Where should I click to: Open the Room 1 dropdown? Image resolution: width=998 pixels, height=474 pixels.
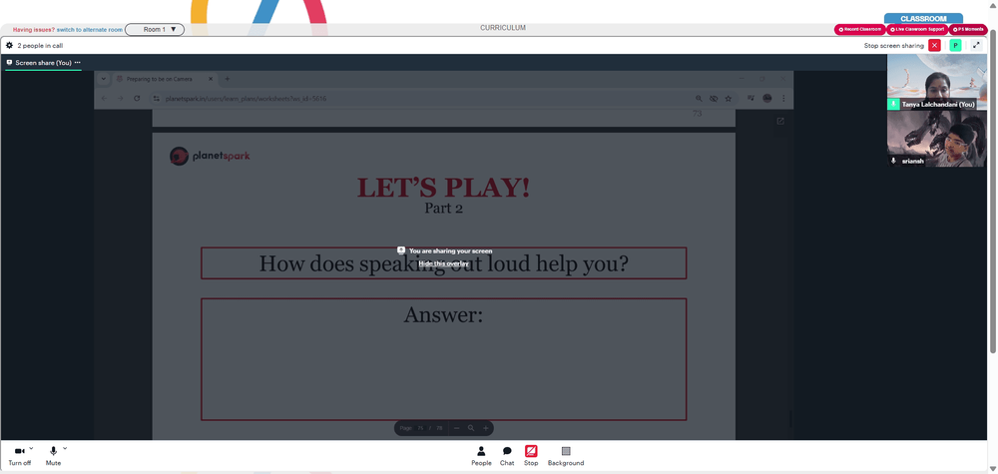[x=155, y=29]
